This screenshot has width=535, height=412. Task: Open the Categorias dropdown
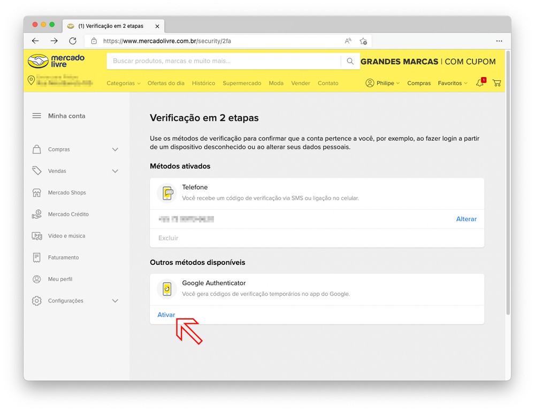tap(123, 83)
